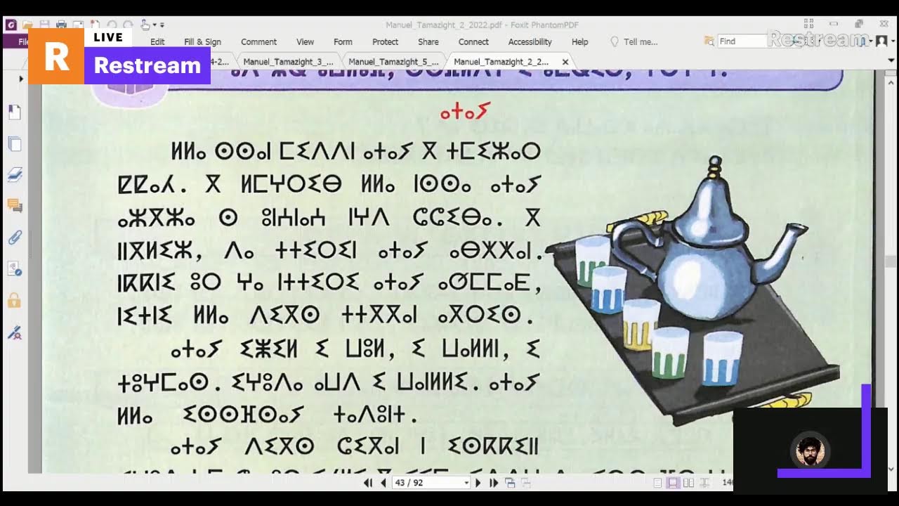Open the Comments panel in sidebar
Image resolution: width=899 pixels, height=506 pixels.
14,206
